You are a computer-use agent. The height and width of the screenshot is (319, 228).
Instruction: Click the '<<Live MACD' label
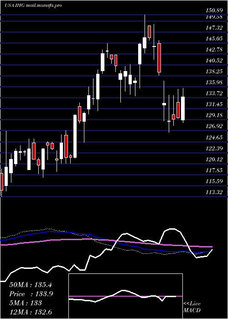tap(192, 307)
